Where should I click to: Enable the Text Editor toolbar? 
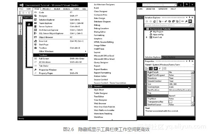coord(112,97)
